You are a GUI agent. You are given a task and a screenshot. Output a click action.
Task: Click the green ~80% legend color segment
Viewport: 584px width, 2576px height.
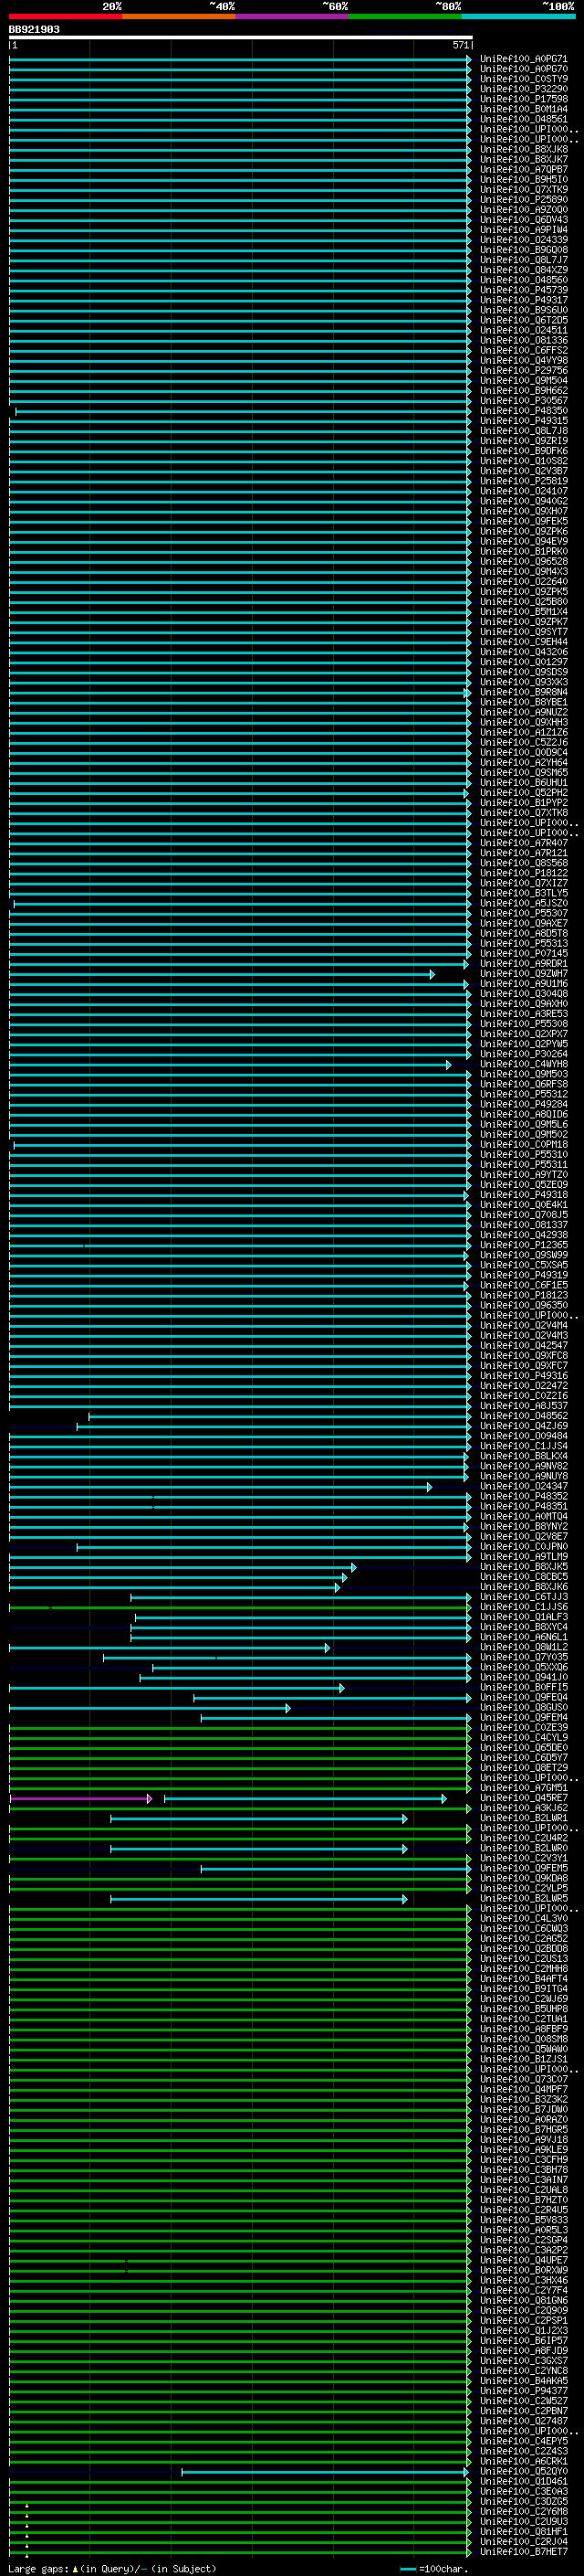pos(404,16)
